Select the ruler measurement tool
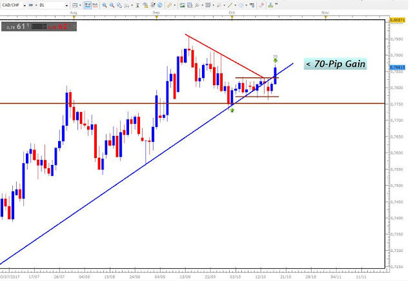413x281 pixels. pyautogui.click(x=169, y=5)
